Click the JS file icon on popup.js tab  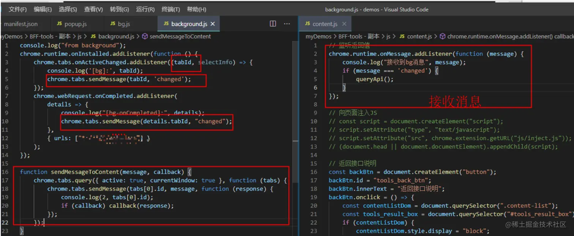[x=59, y=23]
